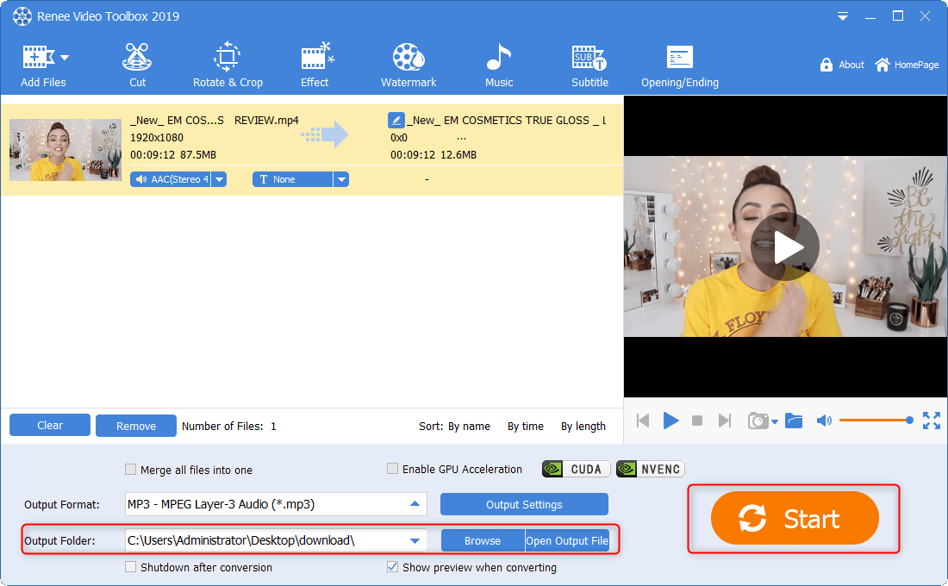This screenshot has height=586, width=948.
Task: Click the Output Settings button
Action: coord(524,504)
